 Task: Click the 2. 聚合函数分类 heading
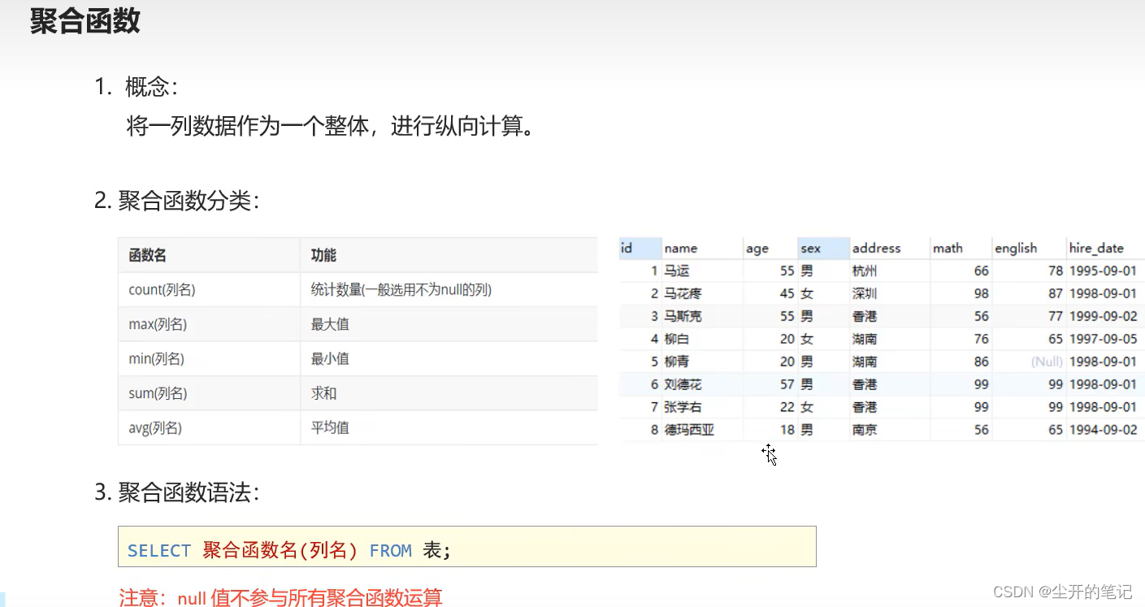pos(177,201)
